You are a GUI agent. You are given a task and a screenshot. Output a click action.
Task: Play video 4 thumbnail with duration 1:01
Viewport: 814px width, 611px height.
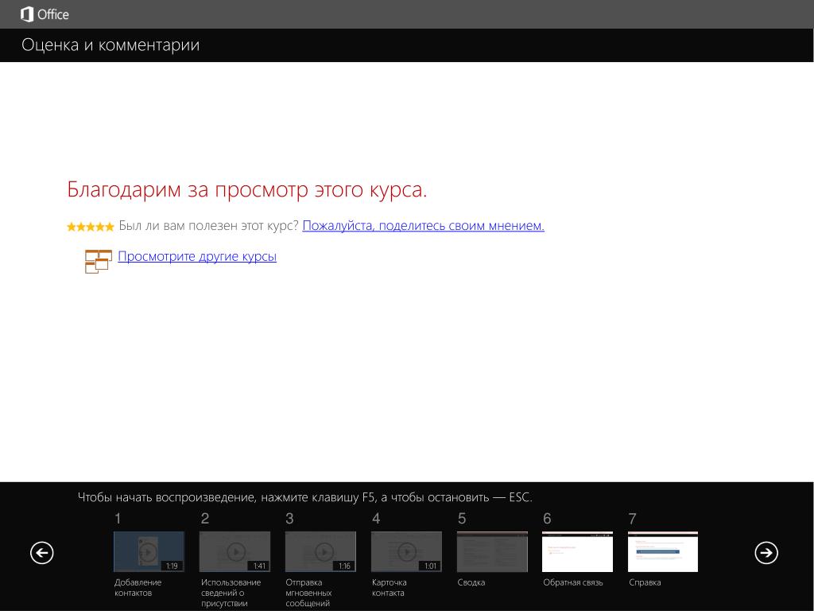tap(406, 551)
